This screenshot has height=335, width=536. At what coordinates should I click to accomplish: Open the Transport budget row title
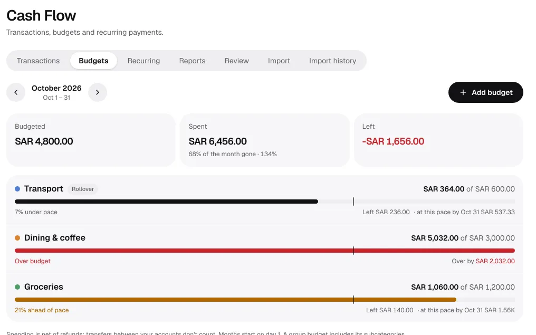coord(44,189)
